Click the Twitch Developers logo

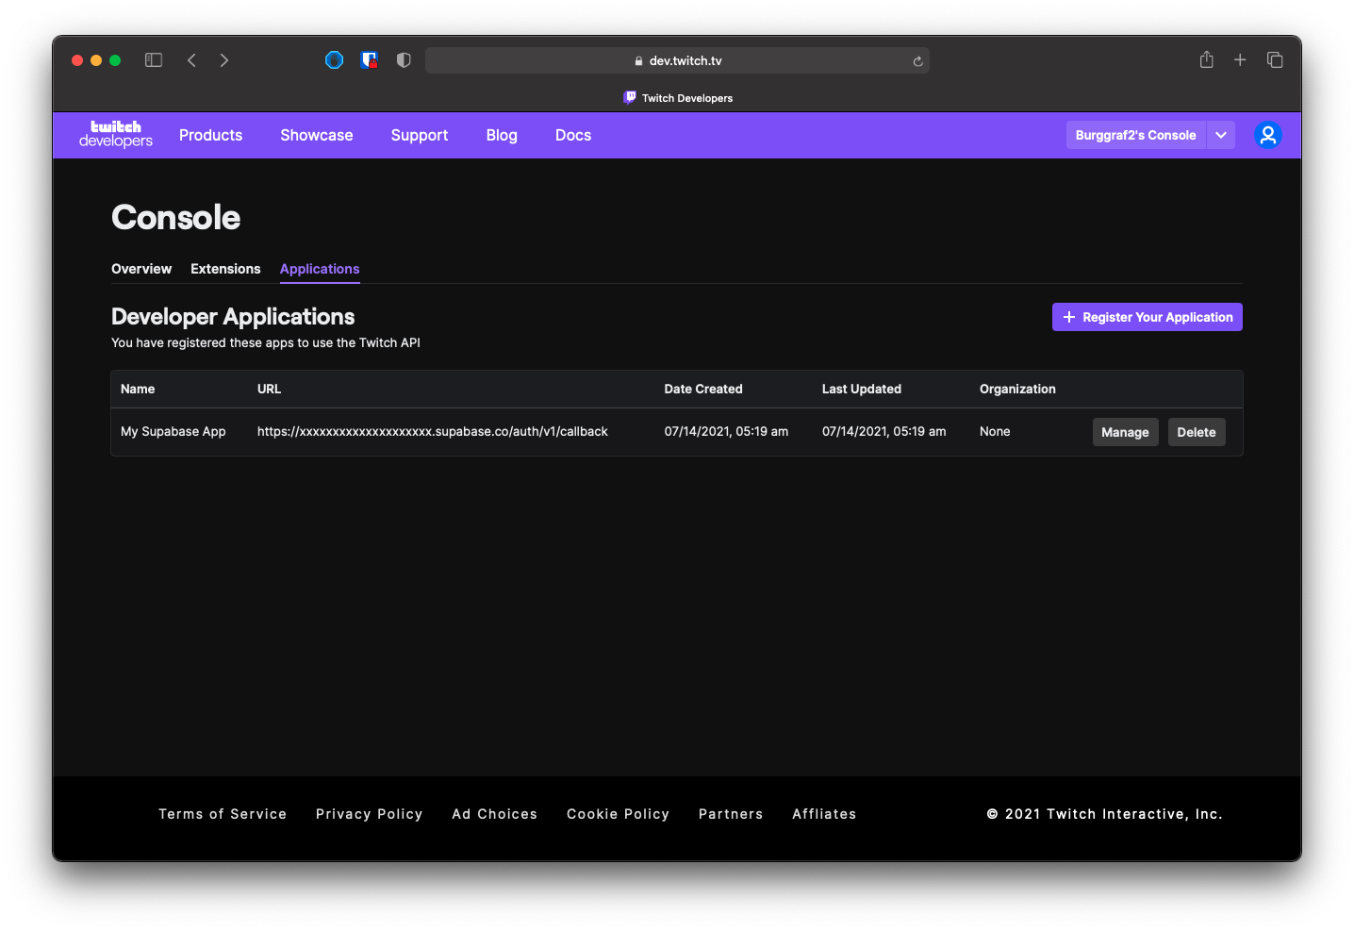coord(115,135)
